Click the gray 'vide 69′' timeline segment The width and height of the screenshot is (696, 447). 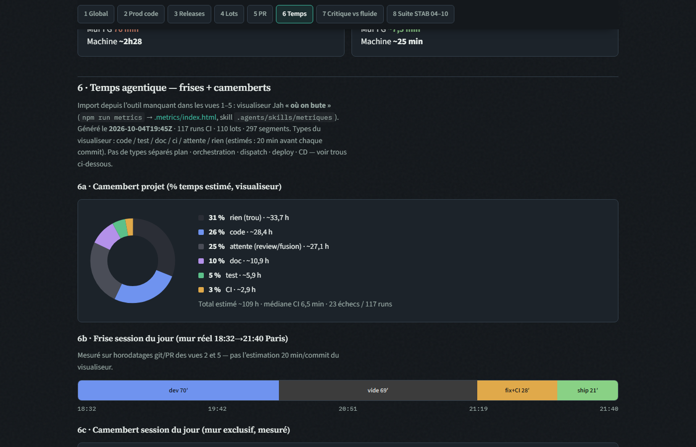(378, 390)
